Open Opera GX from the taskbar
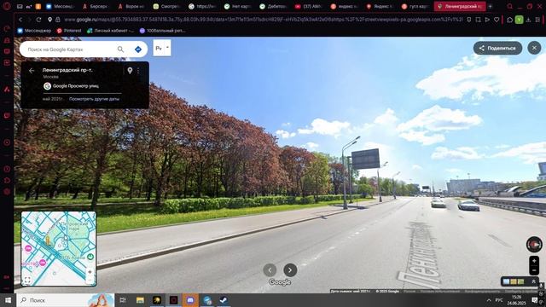 click(173, 300)
